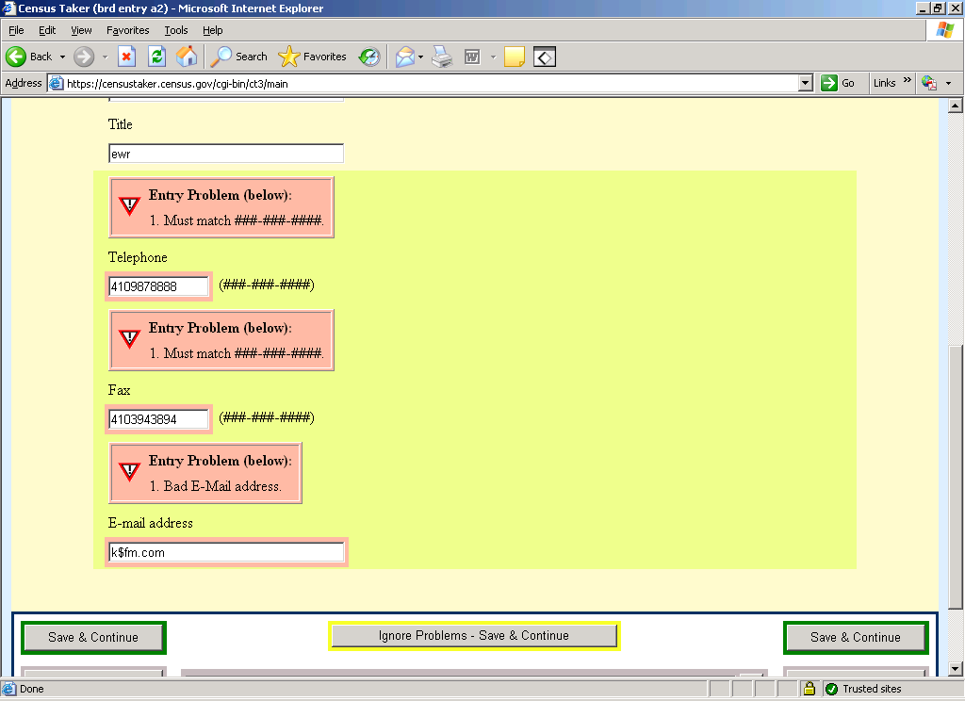The width and height of the screenshot is (965, 701).
Task: Click the Print icon in the toolbar
Action: (x=442, y=57)
